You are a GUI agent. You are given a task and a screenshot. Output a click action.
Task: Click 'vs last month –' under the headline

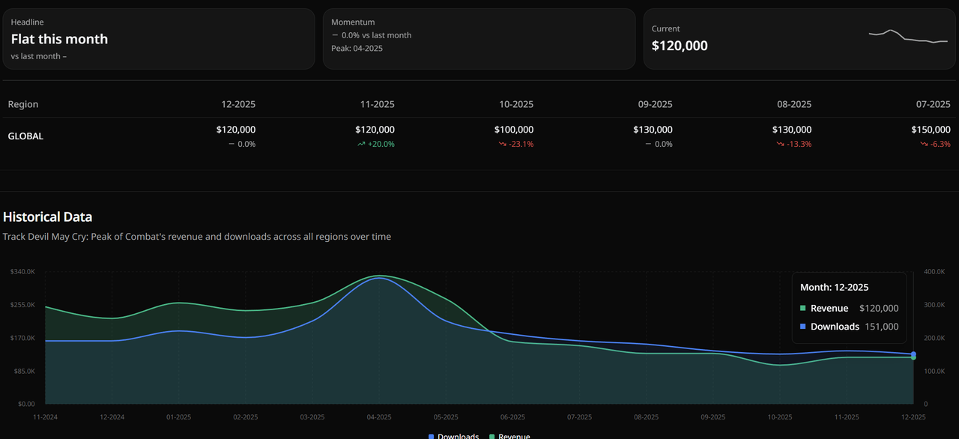point(39,55)
